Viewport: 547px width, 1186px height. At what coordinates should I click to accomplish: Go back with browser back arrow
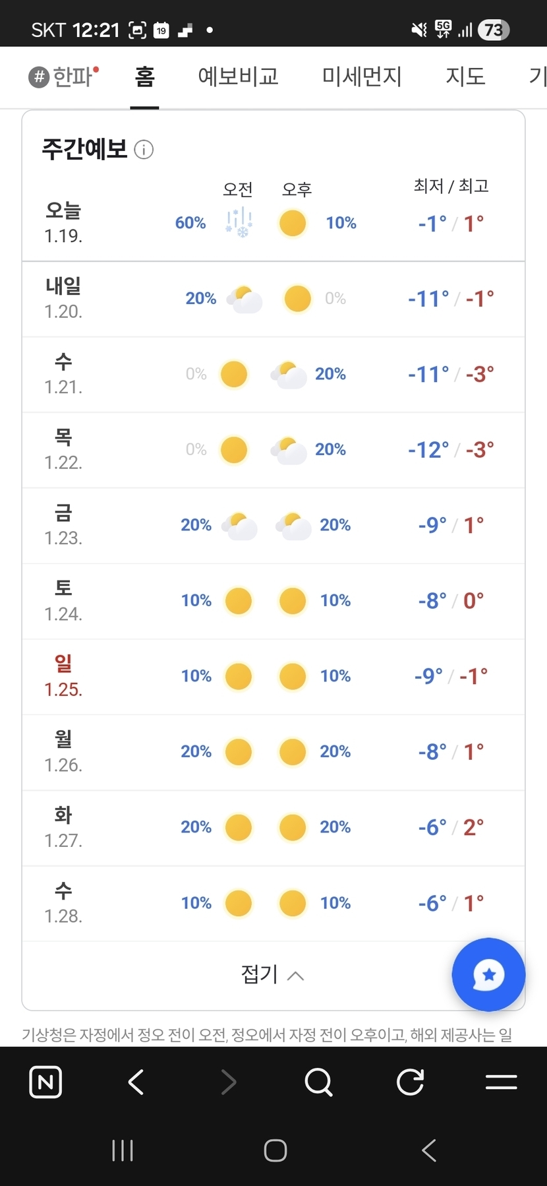tap(136, 1082)
